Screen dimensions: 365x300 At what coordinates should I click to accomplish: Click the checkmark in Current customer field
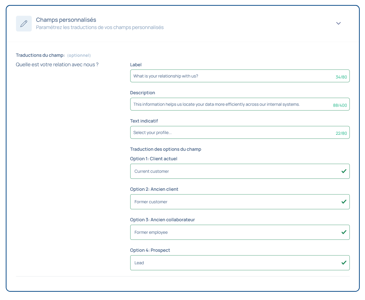pyautogui.click(x=344, y=171)
